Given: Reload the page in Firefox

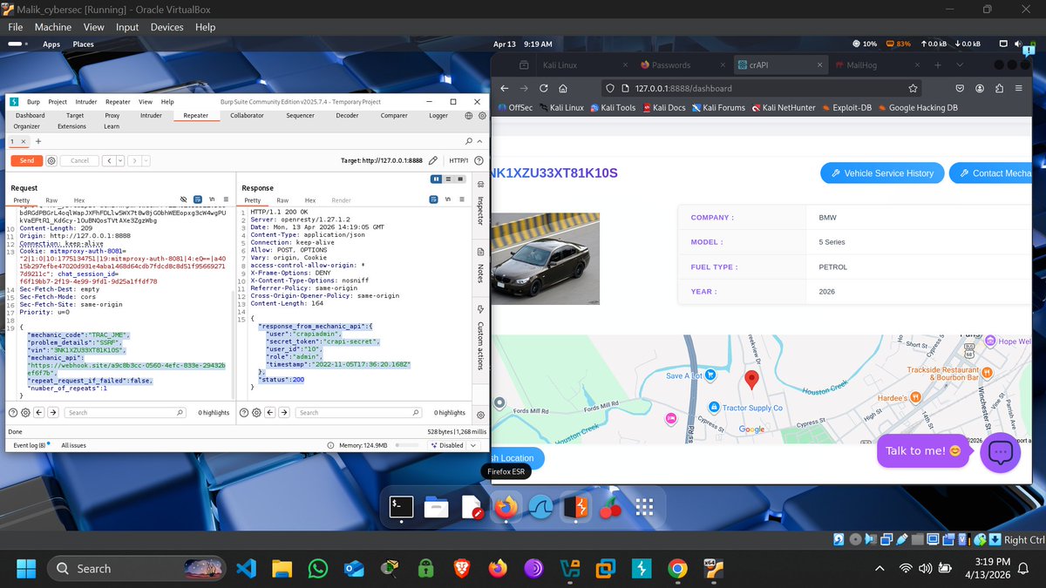Looking at the screenshot, I should point(544,88).
